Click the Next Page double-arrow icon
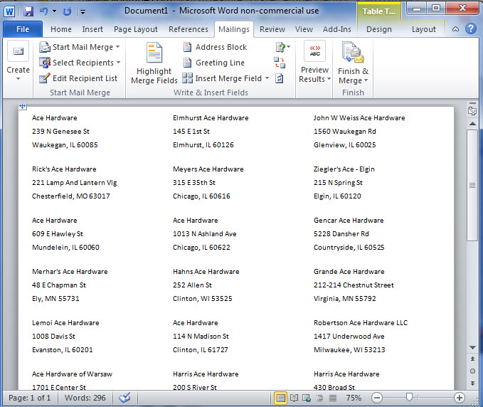483x407 pixels. (472, 384)
